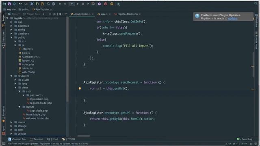Click the yellow lightbulb intention icon

(x=80, y=88)
